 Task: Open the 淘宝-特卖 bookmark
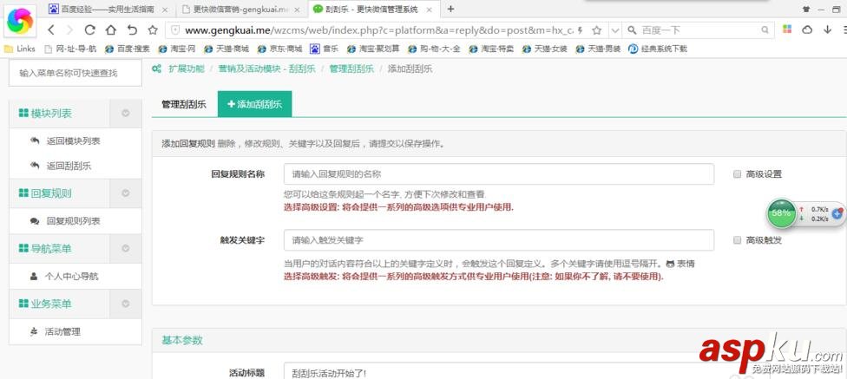tap(491, 49)
